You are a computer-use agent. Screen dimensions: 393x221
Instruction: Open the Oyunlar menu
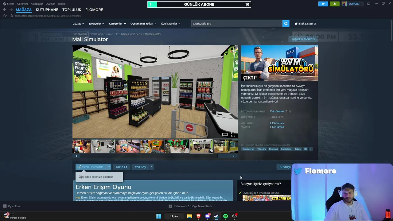click(x=50, y=4)
